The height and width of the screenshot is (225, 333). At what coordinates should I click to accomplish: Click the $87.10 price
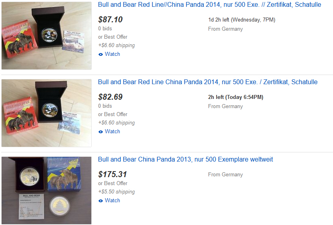point(110,20)
